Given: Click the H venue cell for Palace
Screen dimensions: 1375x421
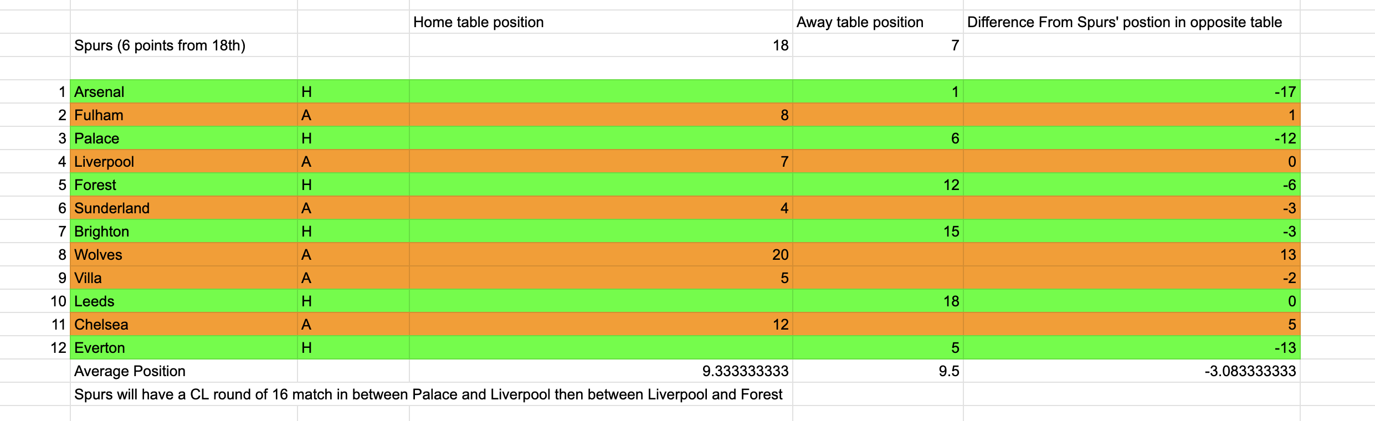Looking at the screenshot, I should pos(353,138).
